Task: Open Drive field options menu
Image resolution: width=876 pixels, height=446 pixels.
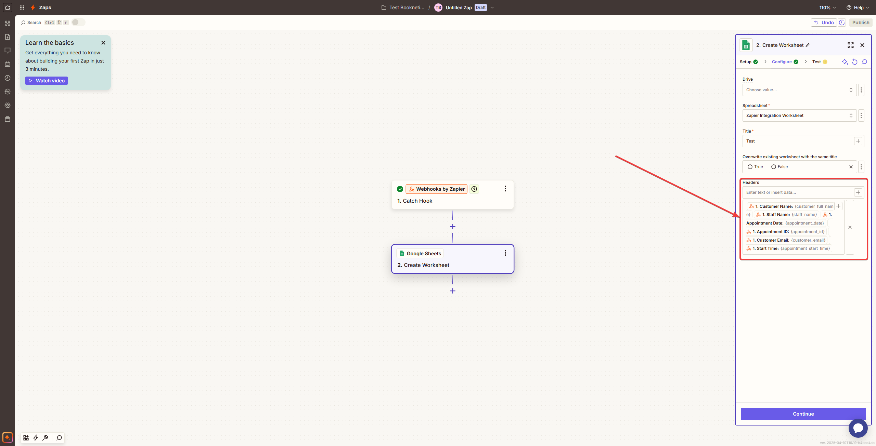Action: (861, 90)
